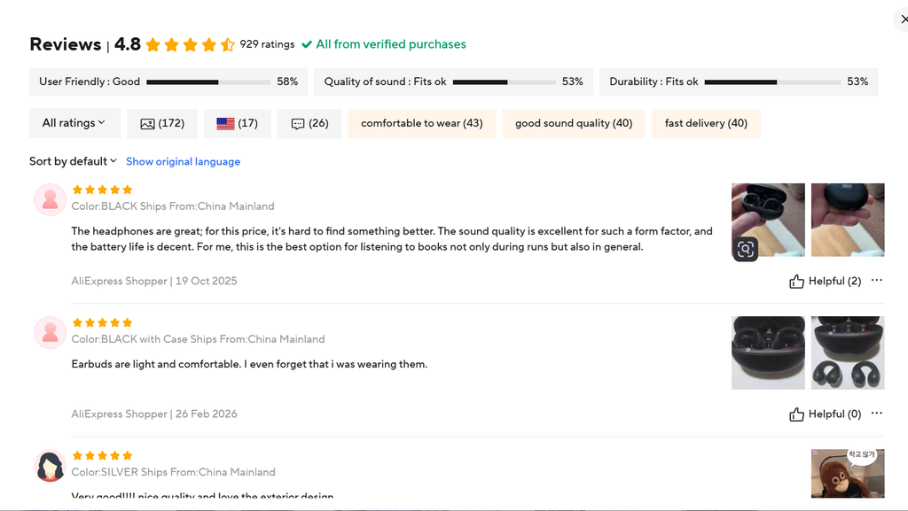Open the Sort by default dropdown

[73, 161]
